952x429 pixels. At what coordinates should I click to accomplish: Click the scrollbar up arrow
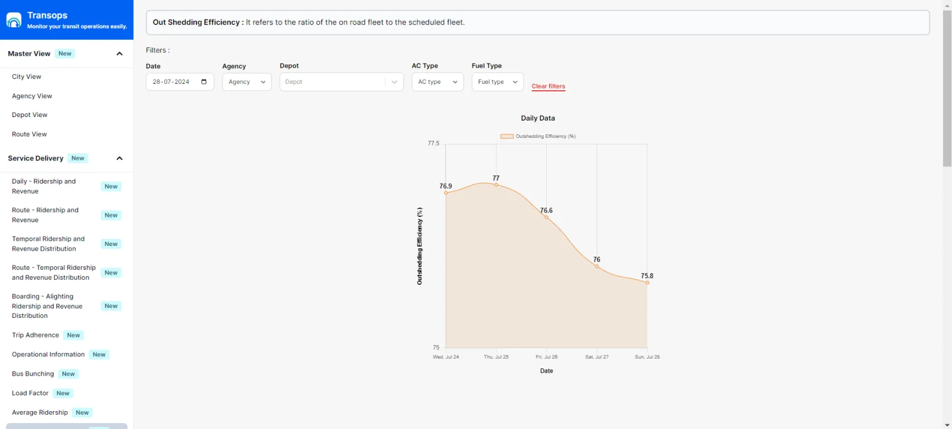coord(947,5)
